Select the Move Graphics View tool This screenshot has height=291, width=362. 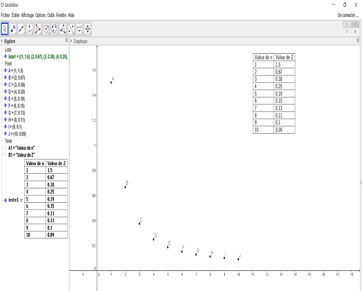87,28
